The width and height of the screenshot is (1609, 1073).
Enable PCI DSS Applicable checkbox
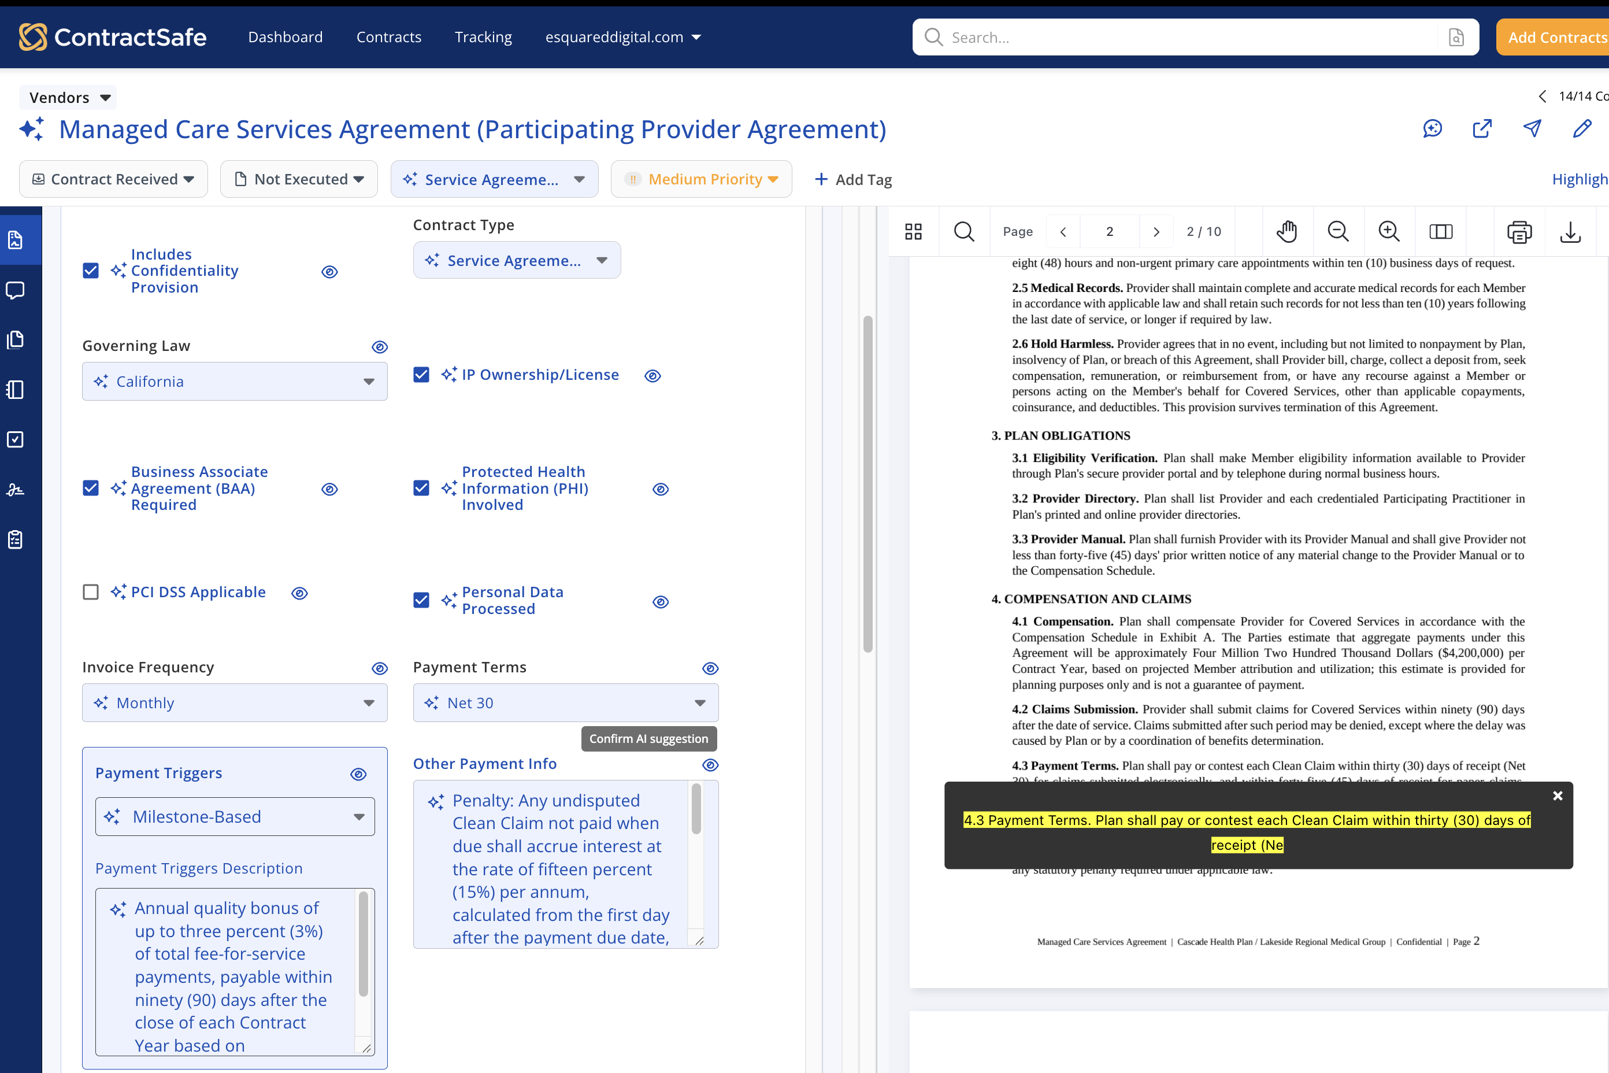tap(90, 592)
